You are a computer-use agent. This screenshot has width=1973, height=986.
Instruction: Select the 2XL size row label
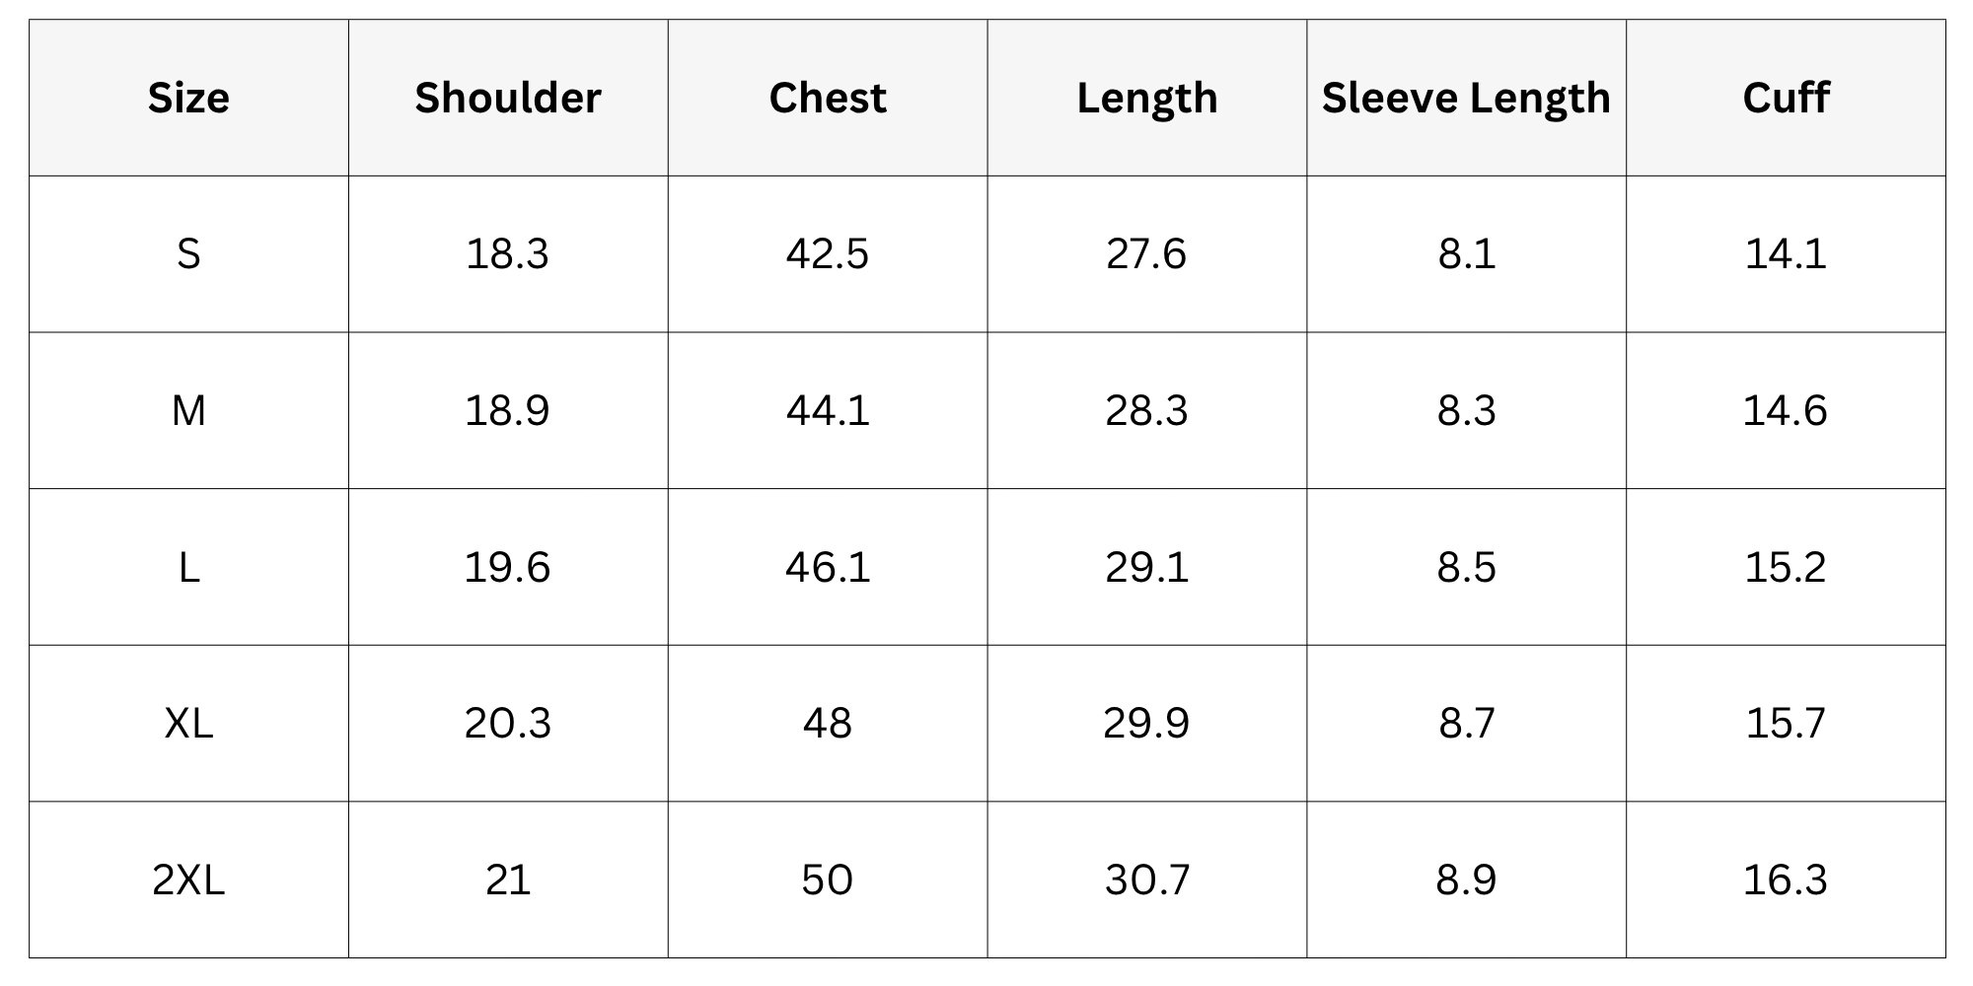[x=188, y=880]
